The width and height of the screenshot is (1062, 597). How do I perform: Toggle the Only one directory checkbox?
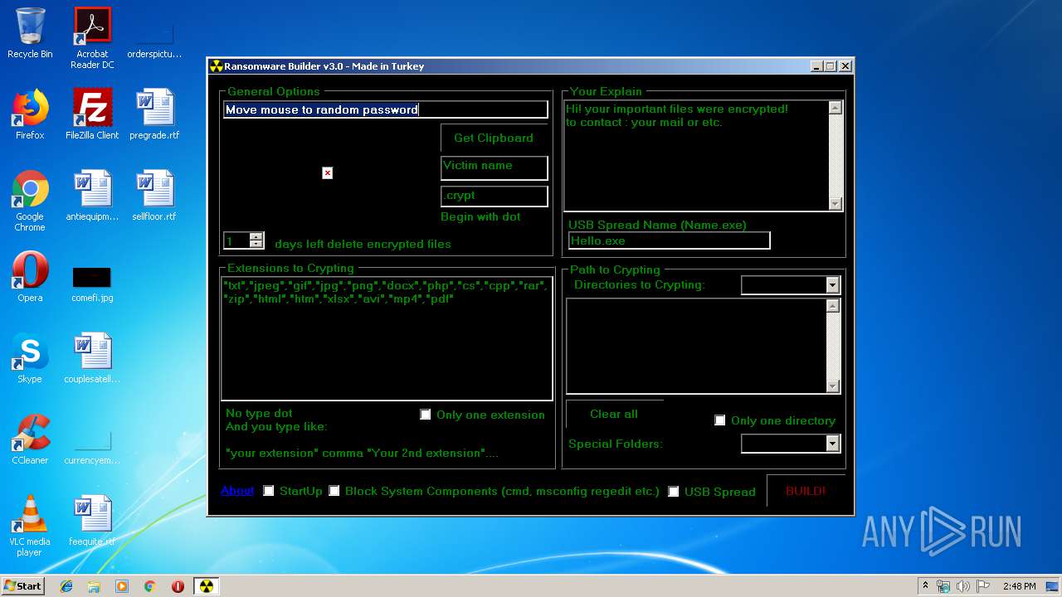pyautogui.click(x=720, y=420)
